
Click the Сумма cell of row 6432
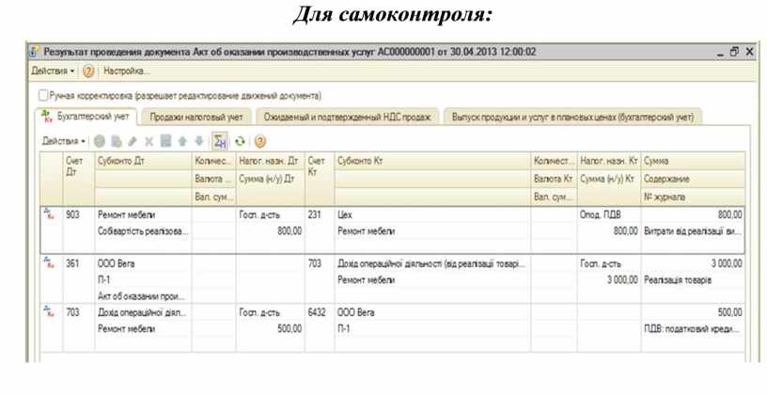tap(693, 312)
